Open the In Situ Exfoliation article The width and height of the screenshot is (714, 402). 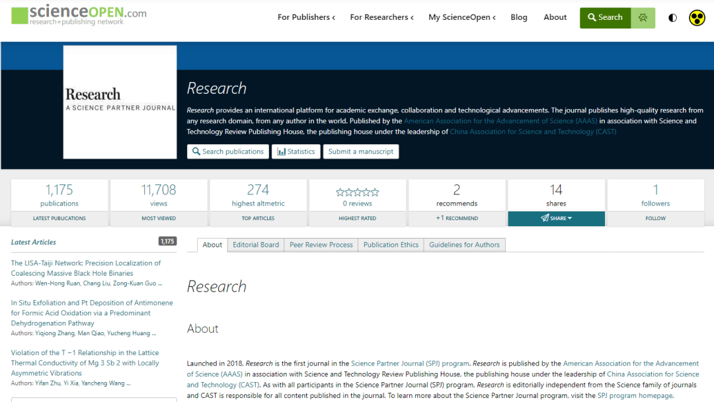point(92,313)
